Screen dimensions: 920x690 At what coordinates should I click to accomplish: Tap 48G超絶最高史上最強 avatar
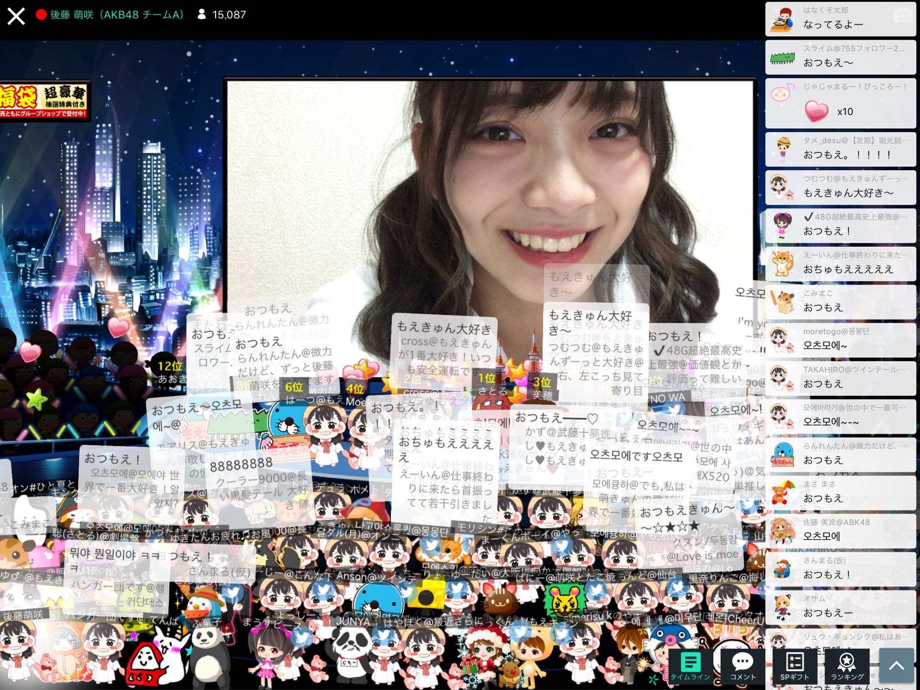782,226
